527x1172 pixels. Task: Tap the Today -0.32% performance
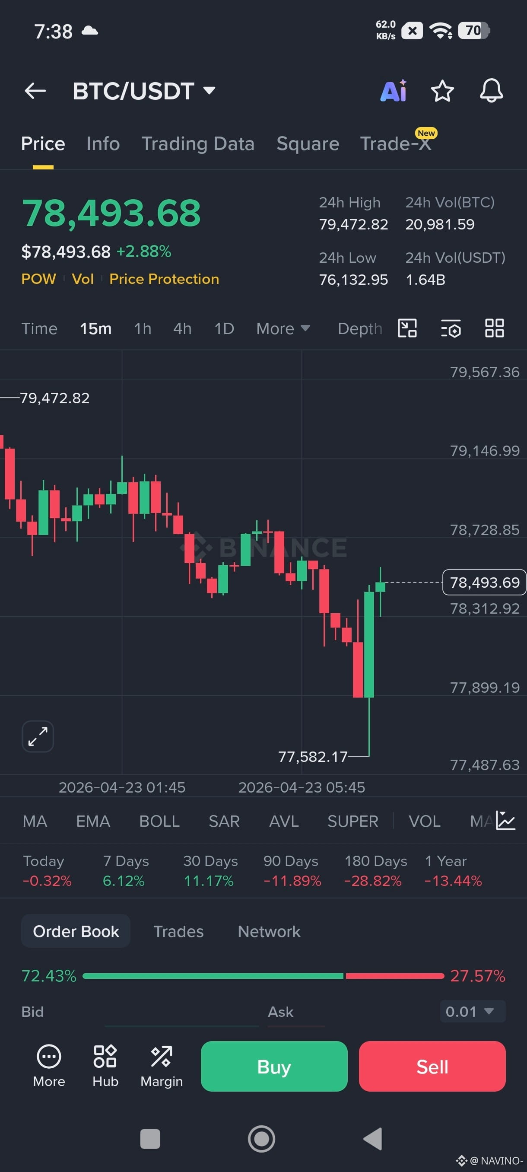point(47,871)
